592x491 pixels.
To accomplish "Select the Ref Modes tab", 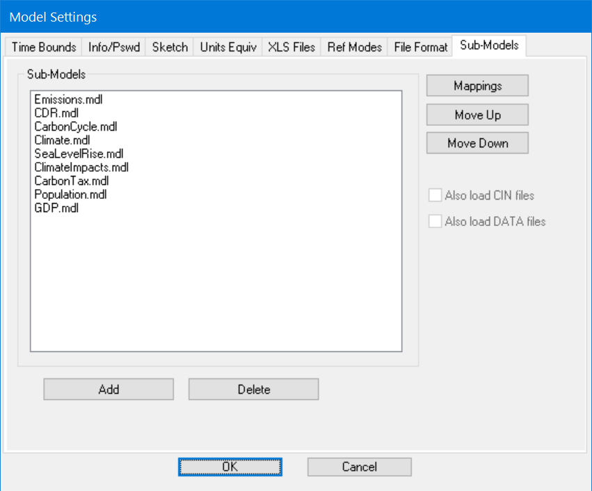I will coord(354,47).
